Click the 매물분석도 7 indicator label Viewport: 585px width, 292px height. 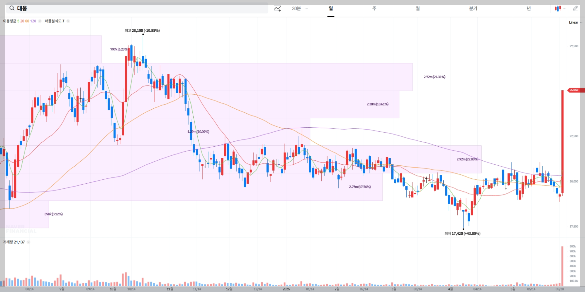55,21
